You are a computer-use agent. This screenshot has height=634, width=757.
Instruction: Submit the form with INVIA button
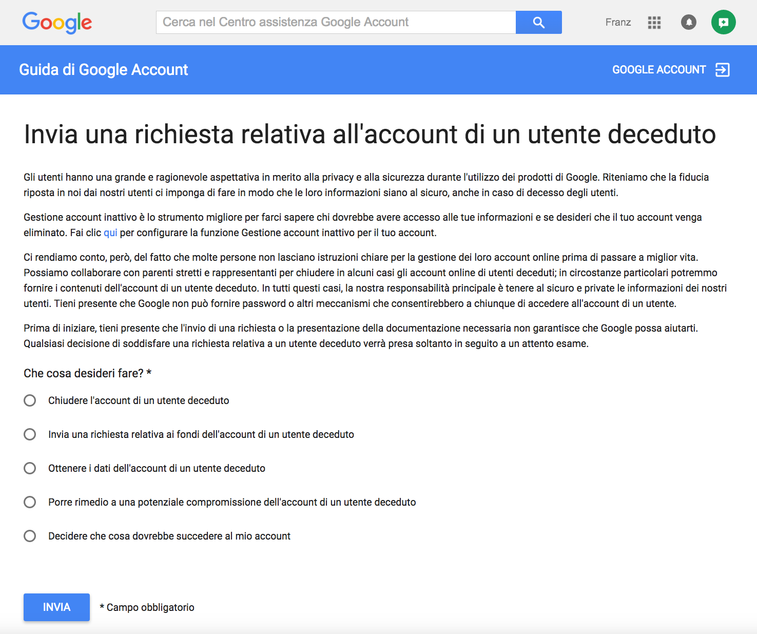pyautogui.click(x=56, y=607)
